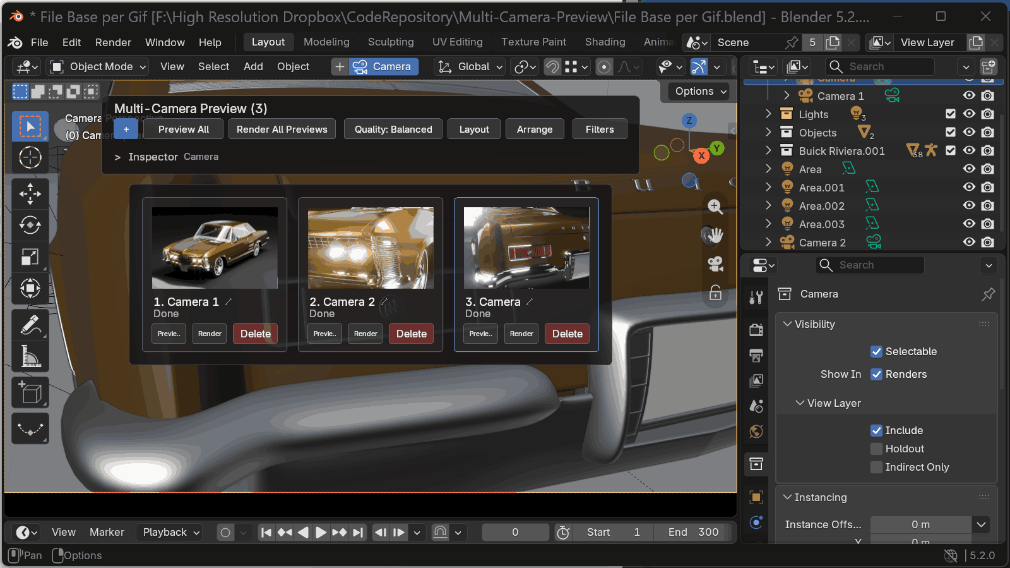Image resolution: width=1010 pixels, height=568 pixels.
Task: Enable the Holdout checkbox
Action: click(x=876, y=449)
